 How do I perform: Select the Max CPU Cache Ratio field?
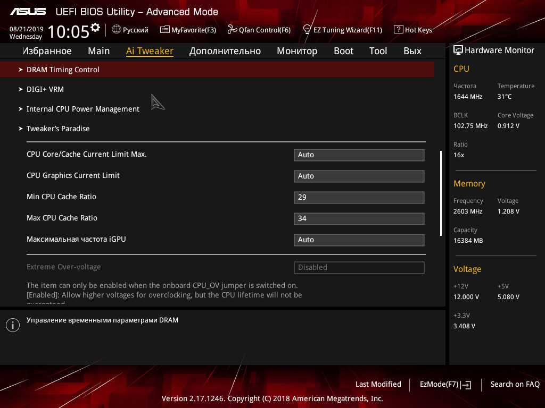[359, 218]
